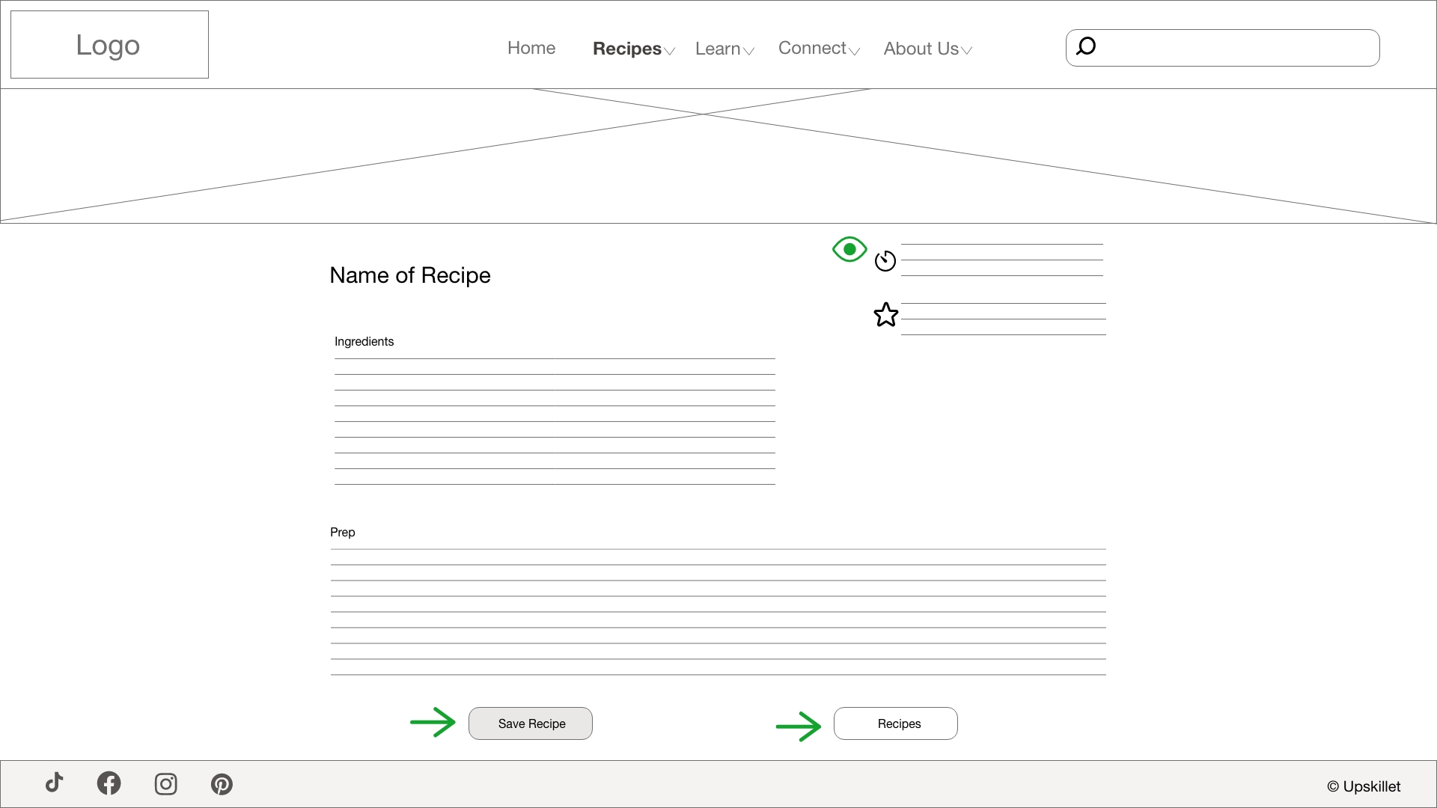Select the Pinterest icon
This screenshot has width=1437, height=808.
[x=222, y=783]
